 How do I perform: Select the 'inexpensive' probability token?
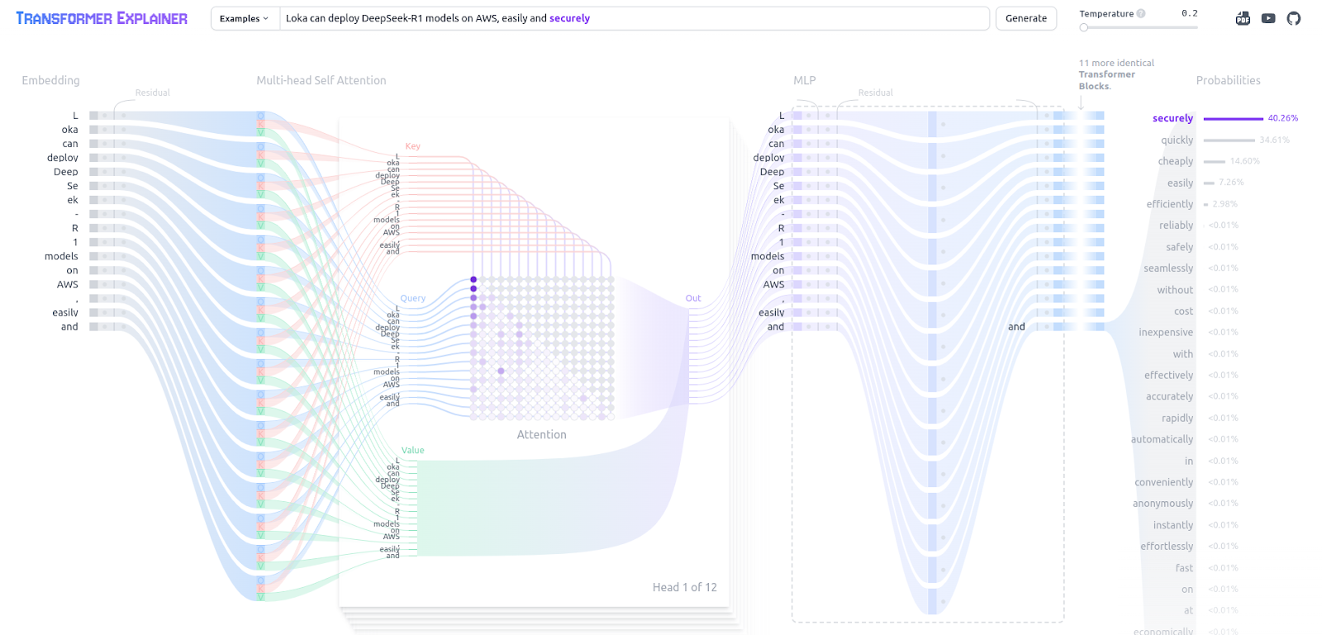[x=1167, y=332]
